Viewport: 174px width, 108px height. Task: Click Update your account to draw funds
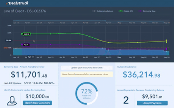pos(86,68)
